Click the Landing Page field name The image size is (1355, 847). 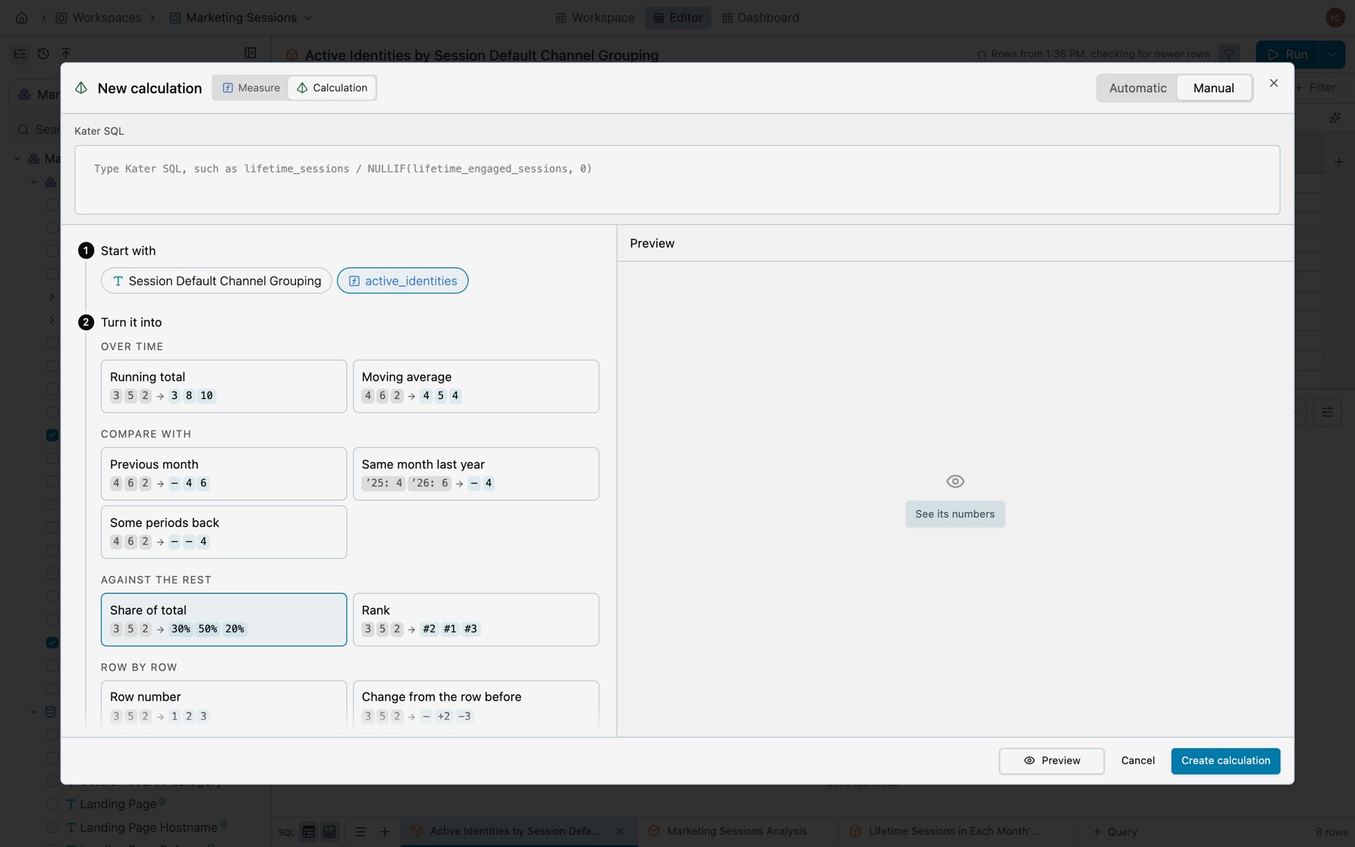(117, 804)
